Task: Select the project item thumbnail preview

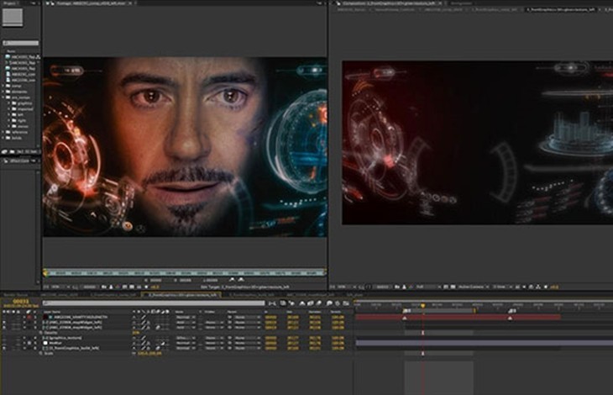Action: (x=13, y=18)
